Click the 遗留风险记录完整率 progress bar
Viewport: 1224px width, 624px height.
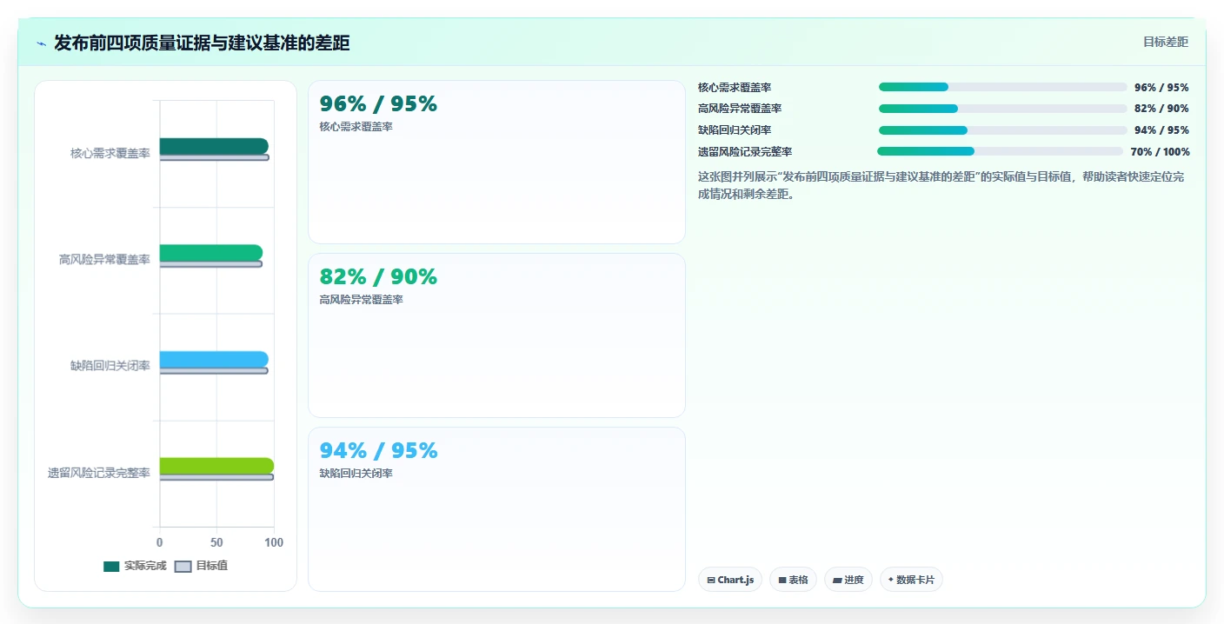(1001, 151)
